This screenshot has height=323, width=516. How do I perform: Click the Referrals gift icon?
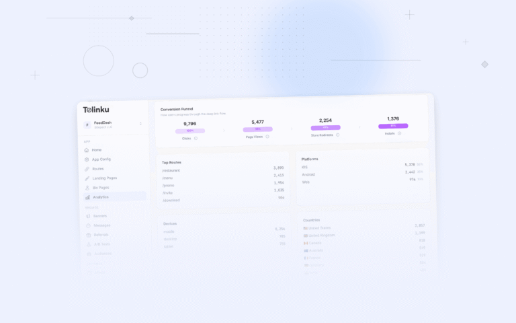(x=89, y=235)
